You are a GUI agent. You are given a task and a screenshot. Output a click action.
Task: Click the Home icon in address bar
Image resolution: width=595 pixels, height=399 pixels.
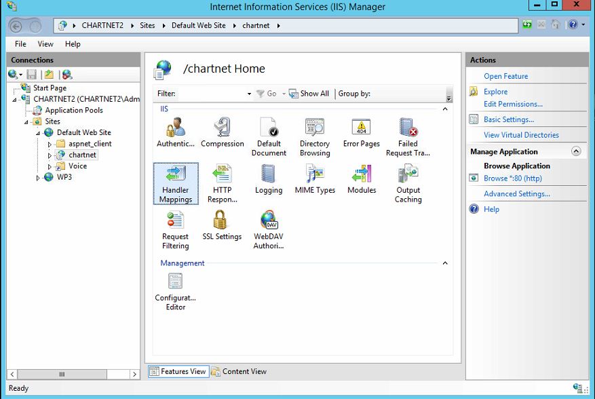(x=555, y=24)
